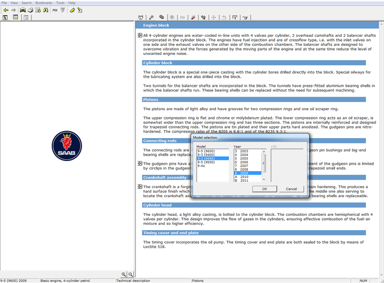The height and width of the screenshot is (283, 384).
Task: Open the Tools menu
Action: [60, 3]
